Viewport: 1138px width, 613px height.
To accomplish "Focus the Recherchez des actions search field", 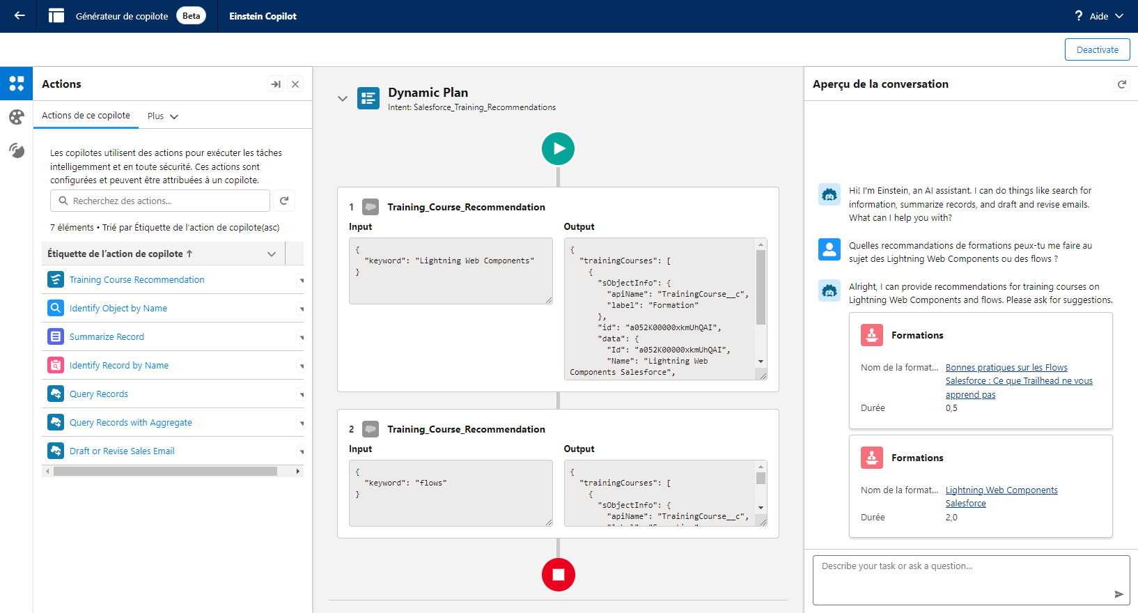I will coord(160,201).
